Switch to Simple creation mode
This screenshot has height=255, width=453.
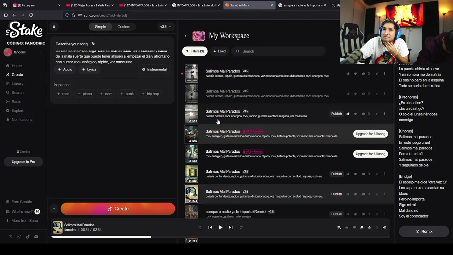pyautogui.click(x=100, y=27)
